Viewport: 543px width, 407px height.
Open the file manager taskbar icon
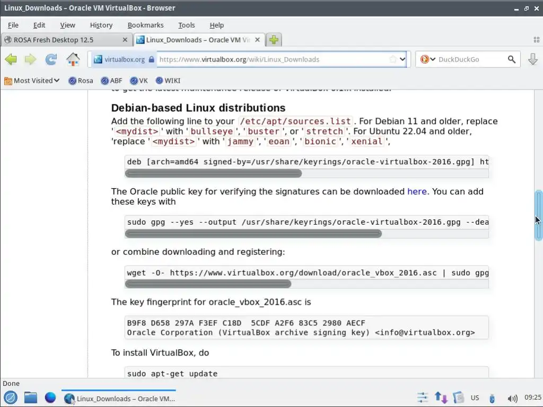click(30, 397)
